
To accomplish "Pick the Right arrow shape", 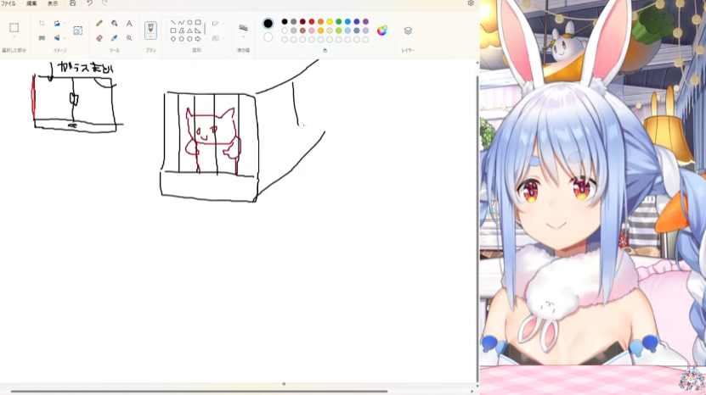I will 198,39.
